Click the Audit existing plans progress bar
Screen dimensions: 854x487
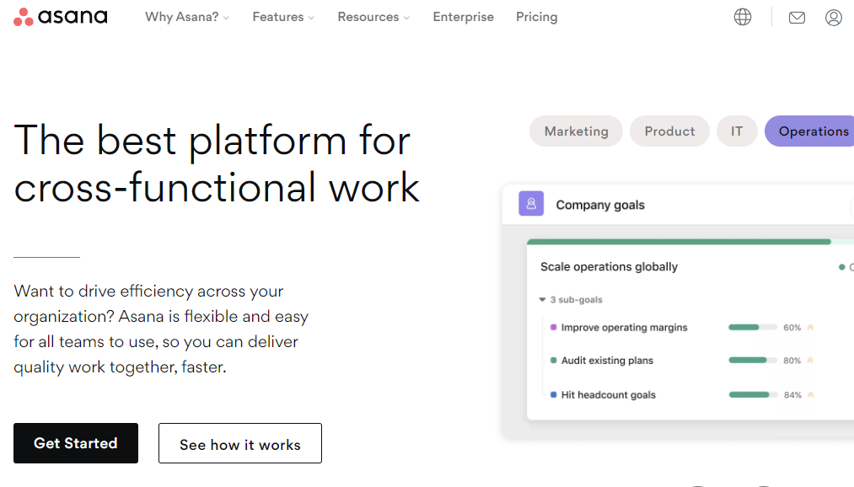753,361
